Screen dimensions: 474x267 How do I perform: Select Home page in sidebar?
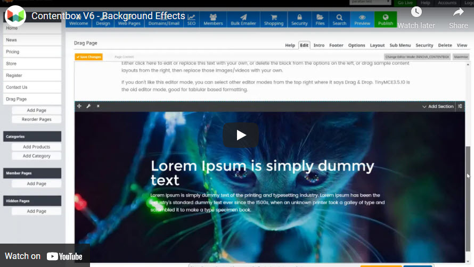(x=32, y=28)
